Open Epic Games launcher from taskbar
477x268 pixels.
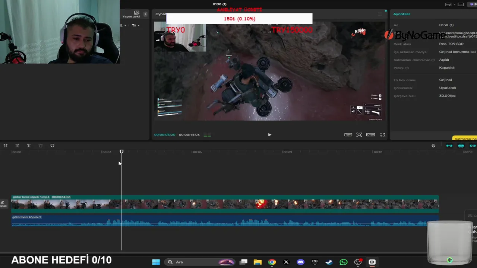pyautogui.click(x=315, y=262)
